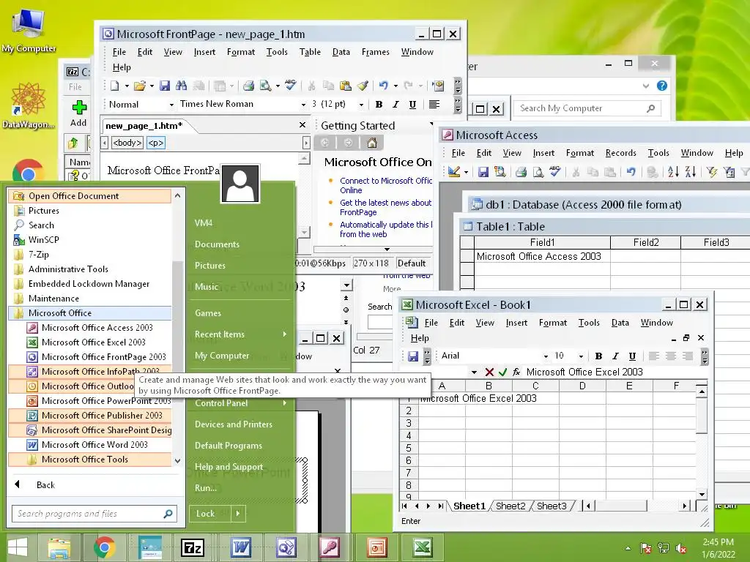
Task: Open Times New Roman font dropdown
Action: point(303,105)
